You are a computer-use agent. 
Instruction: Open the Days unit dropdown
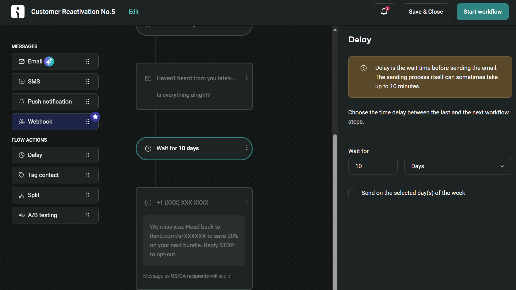click(458, 166)
